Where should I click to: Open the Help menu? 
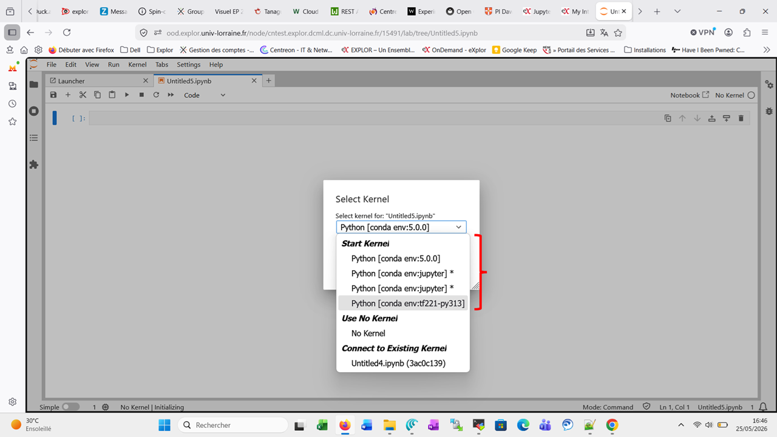pyautogui.click(x=216, y=64)
